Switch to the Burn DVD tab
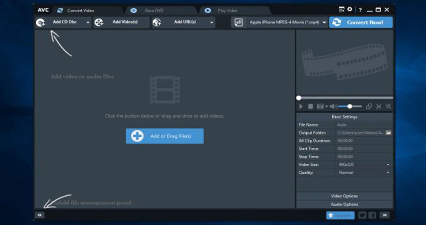The width and height of the screenshot is (426, 225). 154,10
